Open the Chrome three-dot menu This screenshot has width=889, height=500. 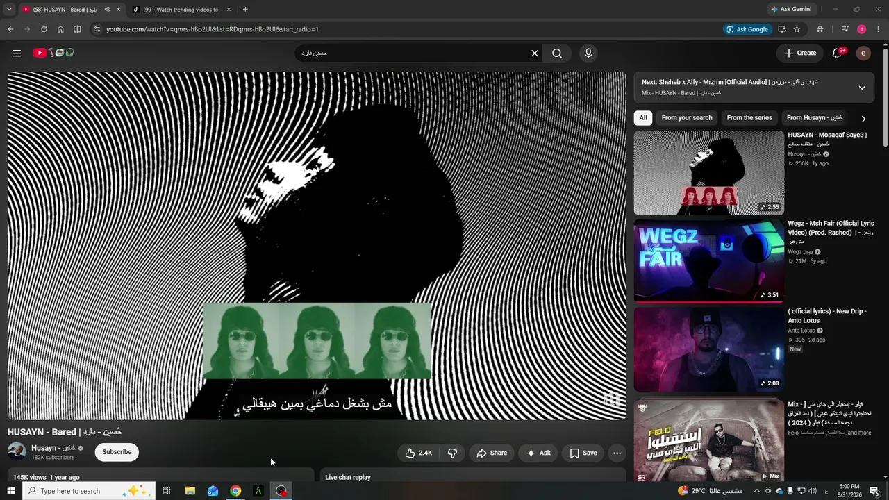pyautogui.click(x=878, y=29)
